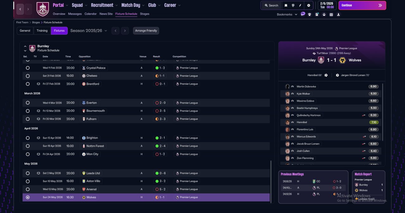Open the Overview sub-tab
Viewport: 405px width, 213px height.
(59, 14)
